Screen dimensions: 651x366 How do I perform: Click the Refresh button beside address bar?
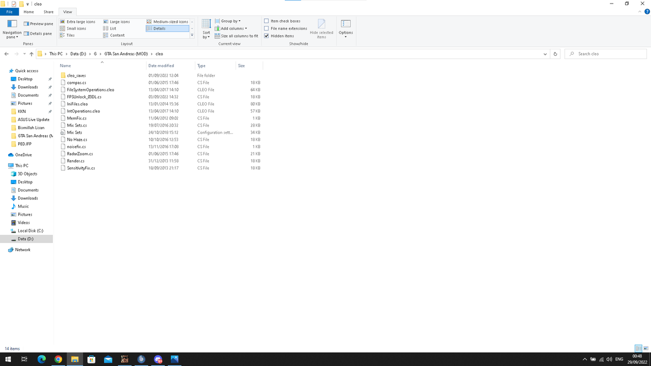tap(555, 54)
